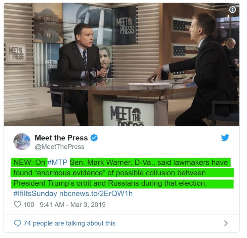Viewport: 247px width, 238px height.
Task: Click the highlighted "enormous evidence" text line
Action: tap(122, 173)
